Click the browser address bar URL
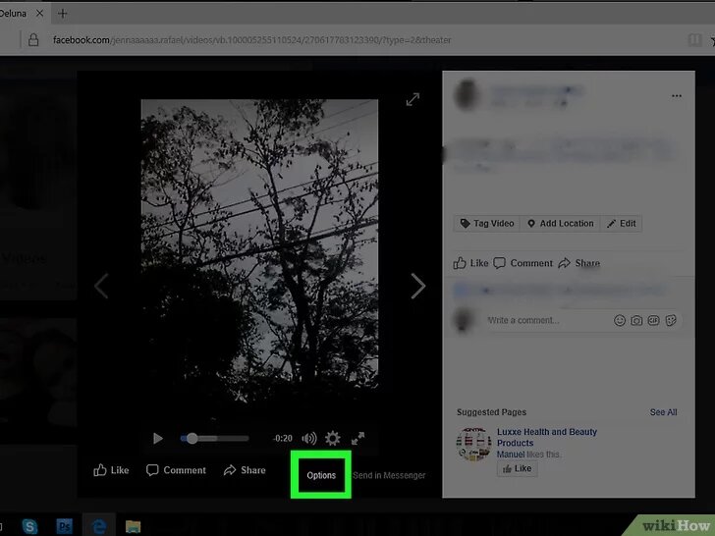 251,40
